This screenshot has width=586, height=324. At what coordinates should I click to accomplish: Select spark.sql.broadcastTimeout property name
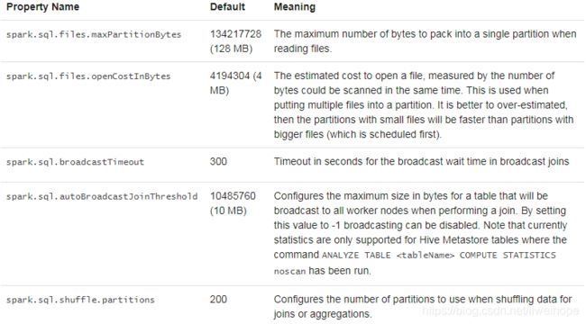[x=75, y=162]
